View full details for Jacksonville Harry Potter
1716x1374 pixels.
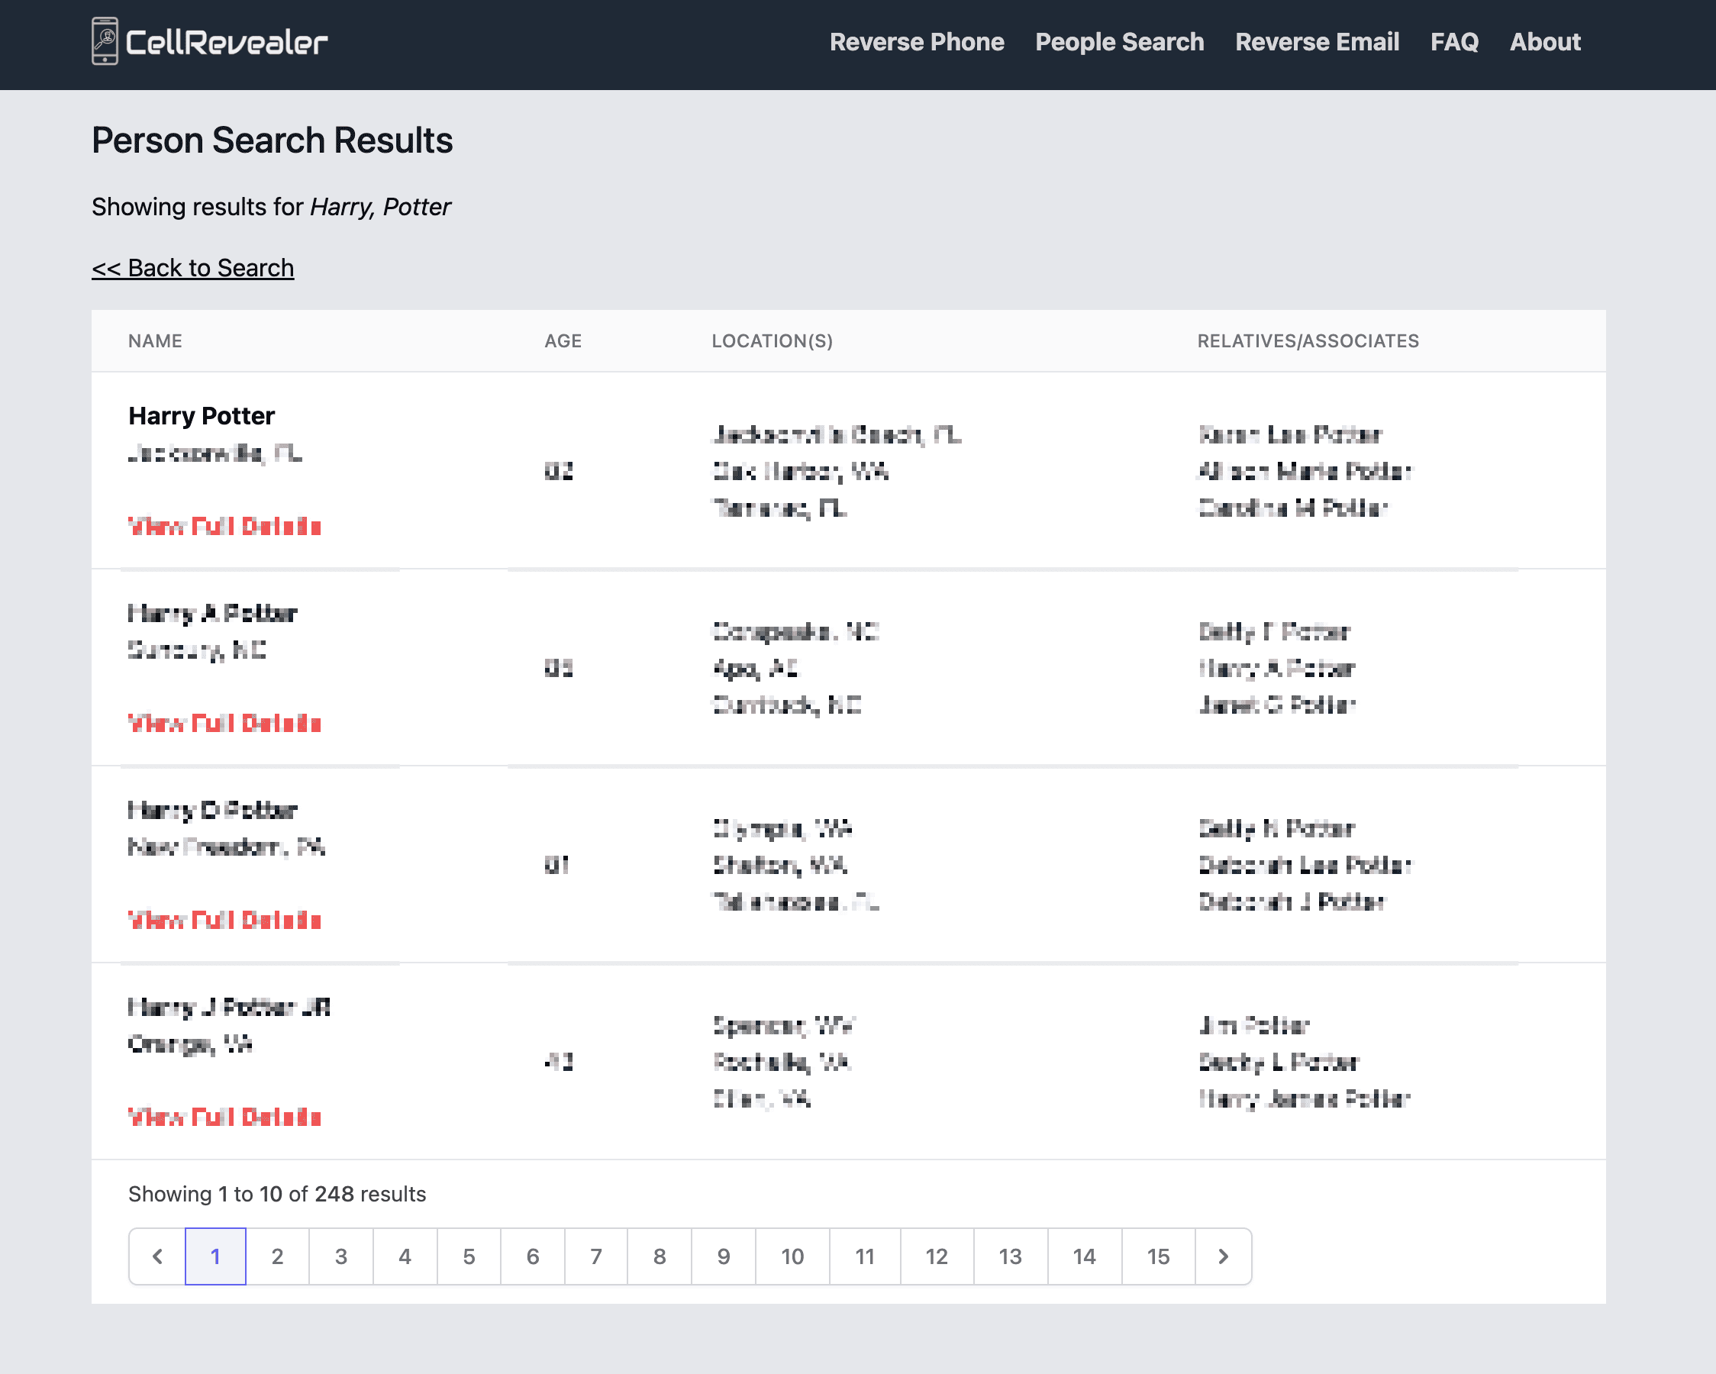[x=224, y=526]
